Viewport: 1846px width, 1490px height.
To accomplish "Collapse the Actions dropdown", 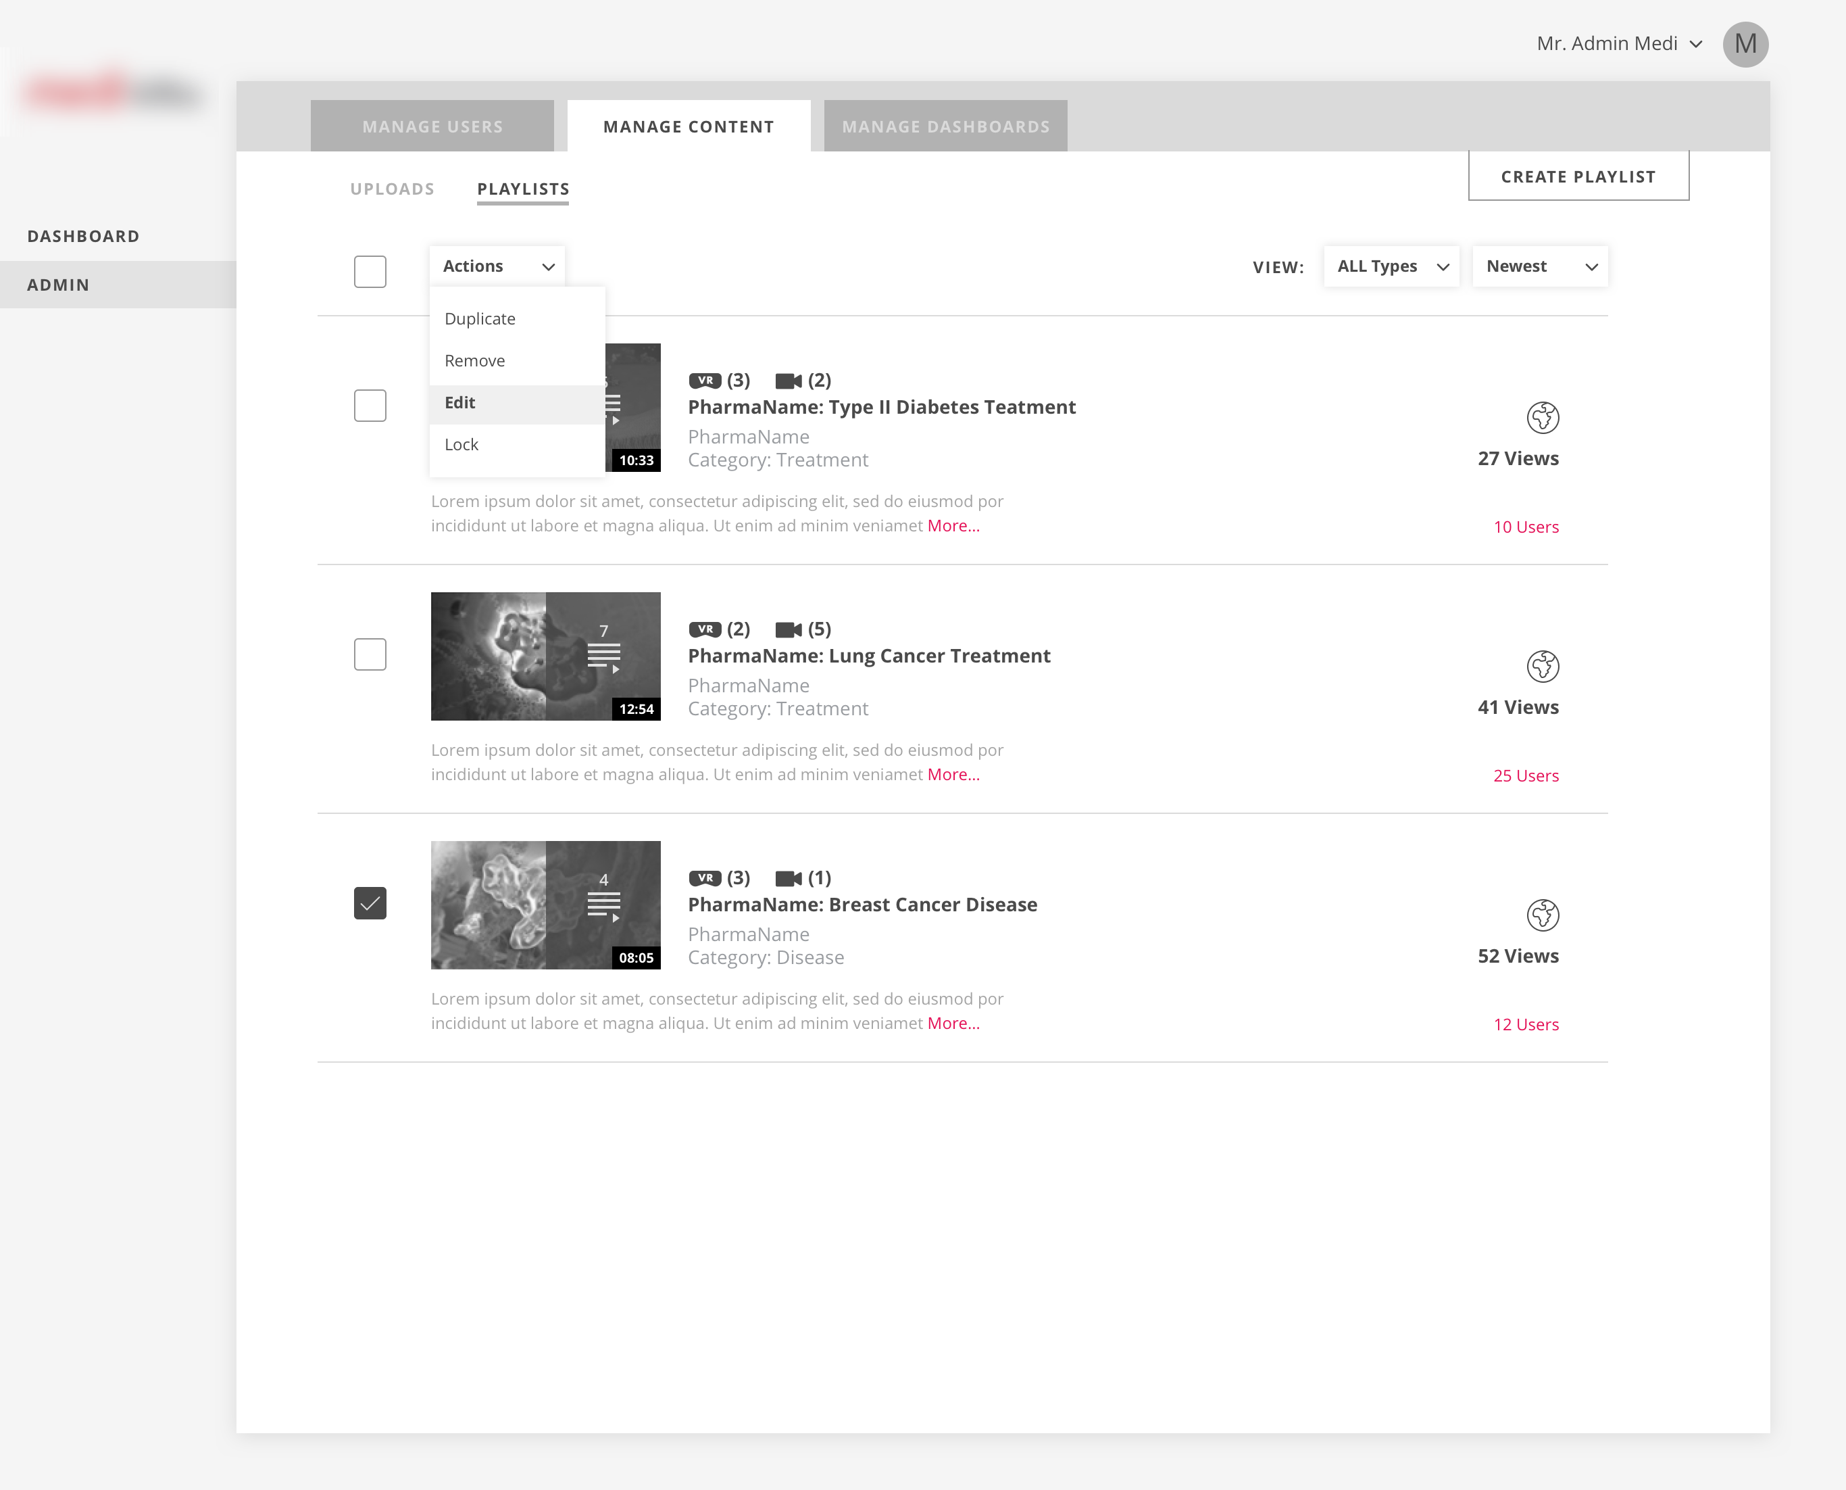I will (x=497, y=266).
